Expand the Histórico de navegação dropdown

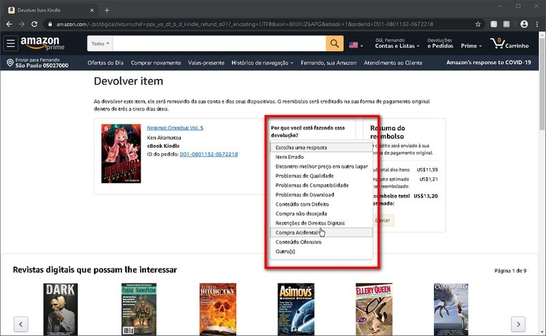(x=262, y=63)
